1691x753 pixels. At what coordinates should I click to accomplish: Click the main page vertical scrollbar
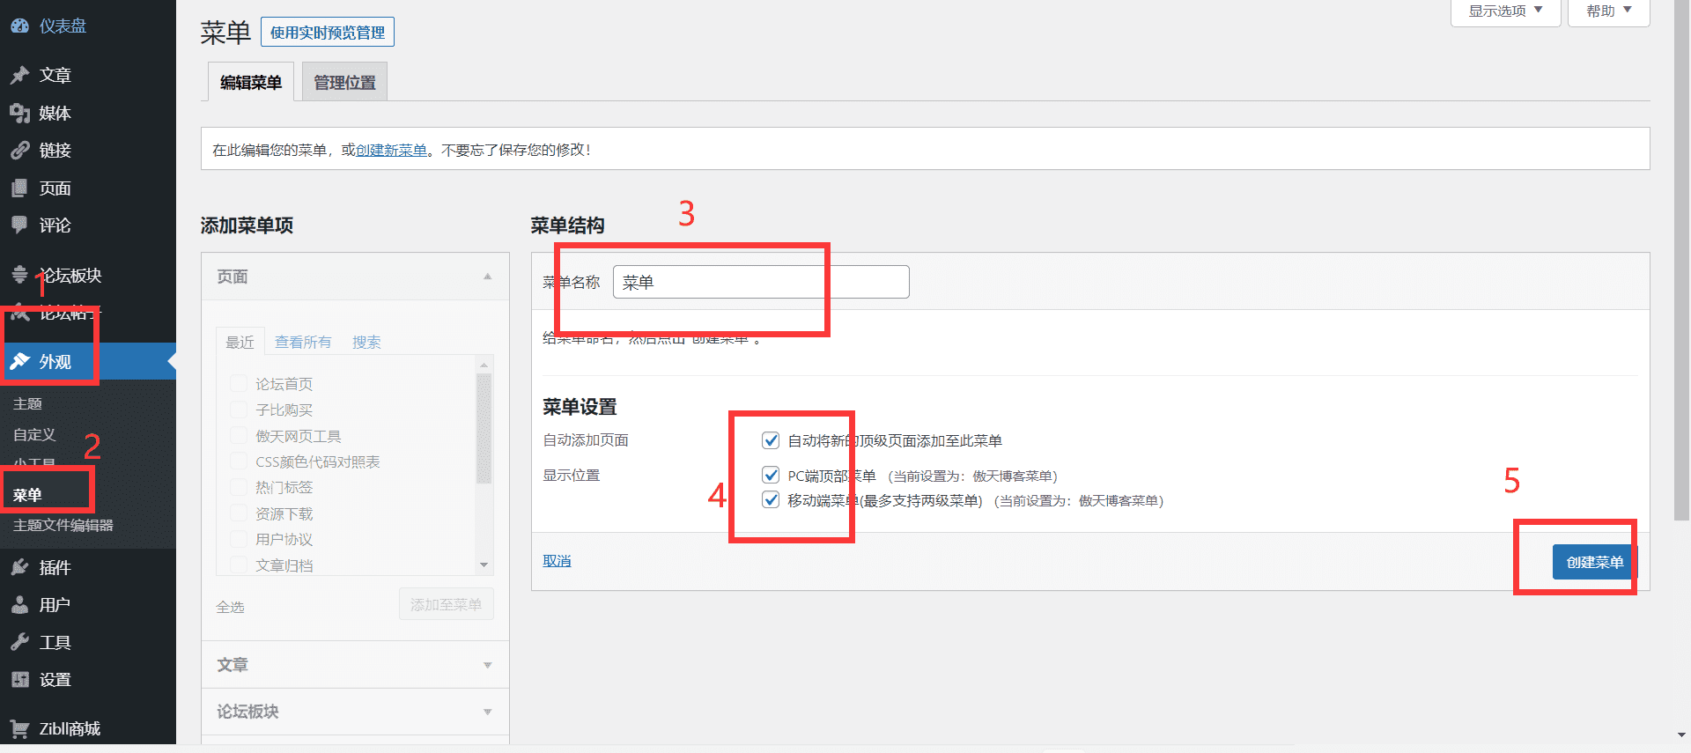pyautogui.click(x=1681, y=261)
